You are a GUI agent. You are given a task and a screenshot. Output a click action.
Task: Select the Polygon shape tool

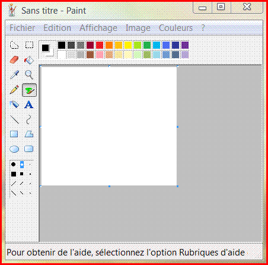coord(29,134)
